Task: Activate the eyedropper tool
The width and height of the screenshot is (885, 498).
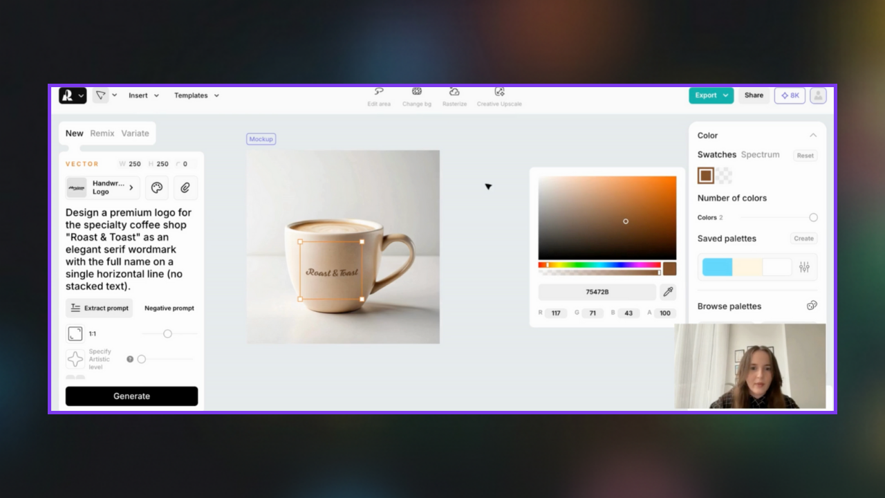Action: point(668,292)
